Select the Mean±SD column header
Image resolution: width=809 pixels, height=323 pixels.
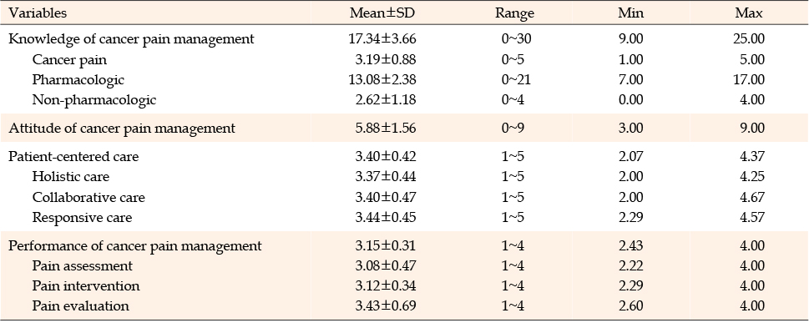pyautogui.click(x=382, y=13)
